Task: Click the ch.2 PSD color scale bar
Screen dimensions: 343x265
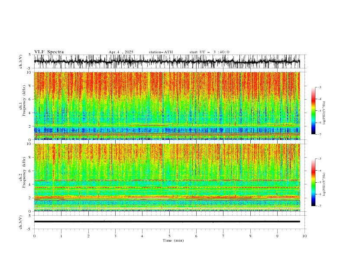Action: [x=313, y=182]
